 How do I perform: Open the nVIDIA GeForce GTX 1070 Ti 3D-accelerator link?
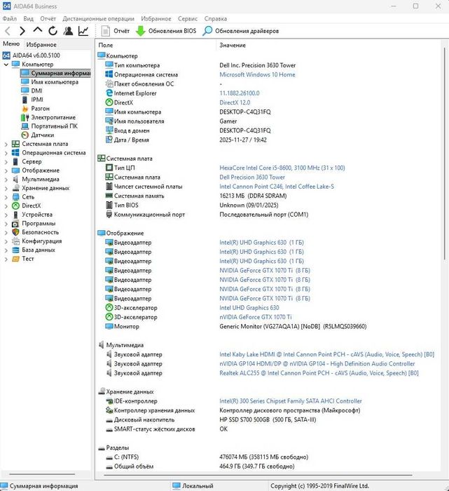[256, 317]
